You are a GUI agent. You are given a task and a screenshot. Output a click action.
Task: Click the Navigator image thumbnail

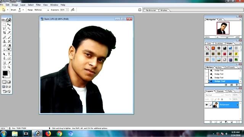[223, 28]
